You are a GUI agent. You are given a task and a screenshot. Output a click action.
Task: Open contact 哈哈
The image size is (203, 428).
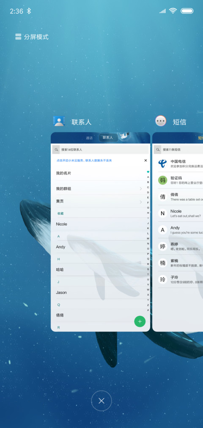click(x=60, y=270)
